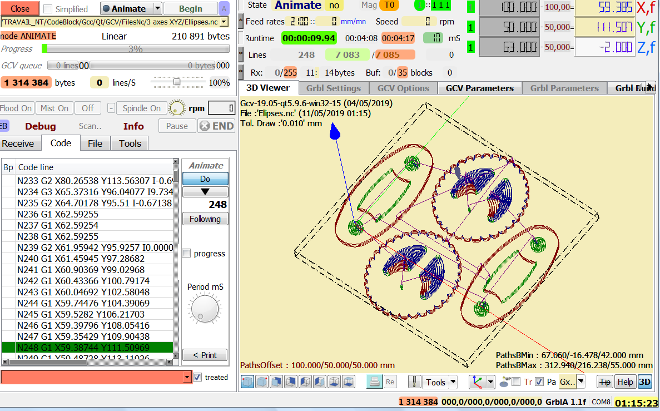Viewport: 660px width, 411px height.
Task: Select the fifth cube view preset
Action: (305, 382)
